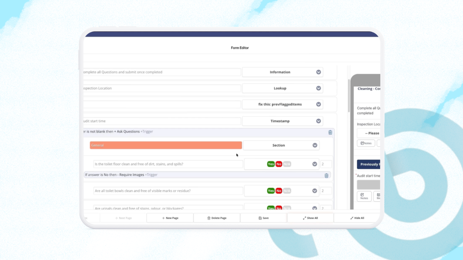463x260 pixels.
Task: Edit the toilet floor question text field
Action: [168, 164]
